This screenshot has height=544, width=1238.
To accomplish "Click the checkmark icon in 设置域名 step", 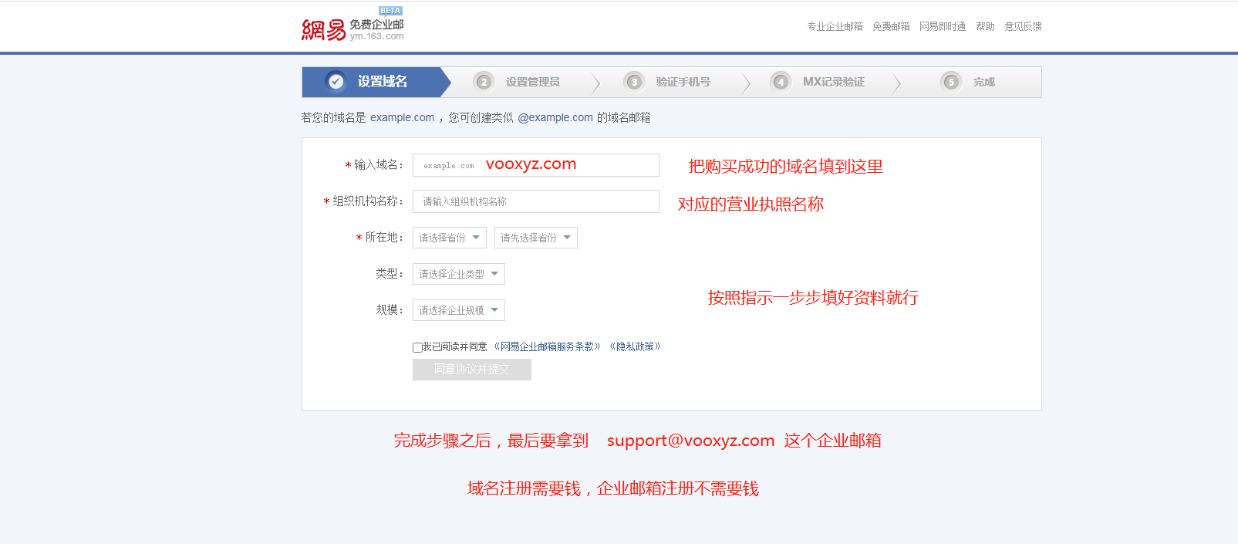I will (336, 81).
